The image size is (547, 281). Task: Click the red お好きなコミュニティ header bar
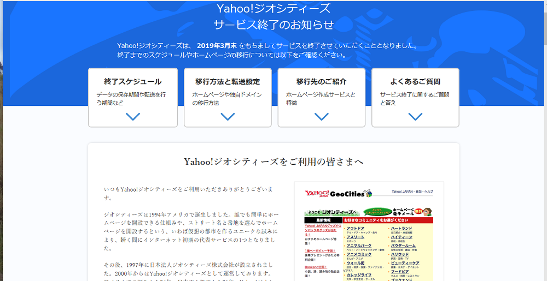388,220
